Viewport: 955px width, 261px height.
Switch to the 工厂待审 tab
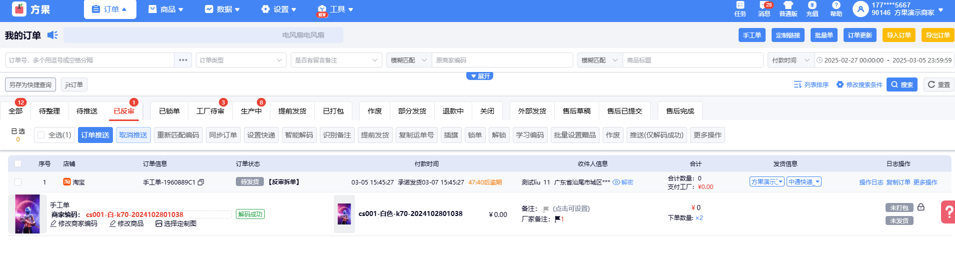coord(210,111)
